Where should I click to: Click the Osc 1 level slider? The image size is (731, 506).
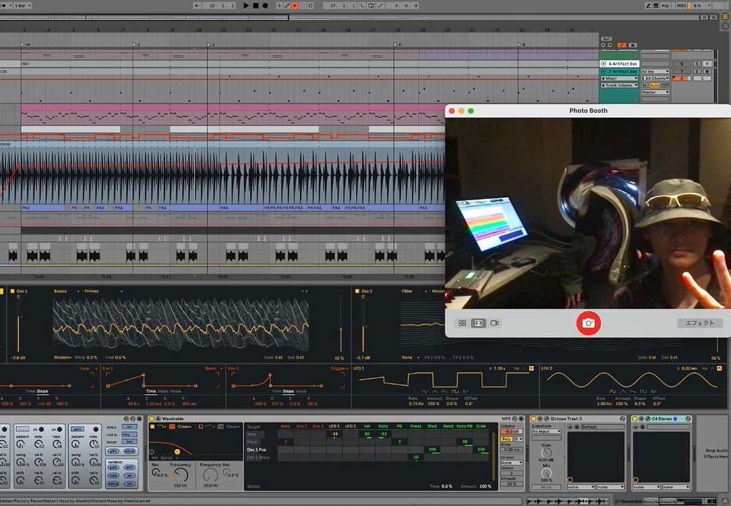18,326
